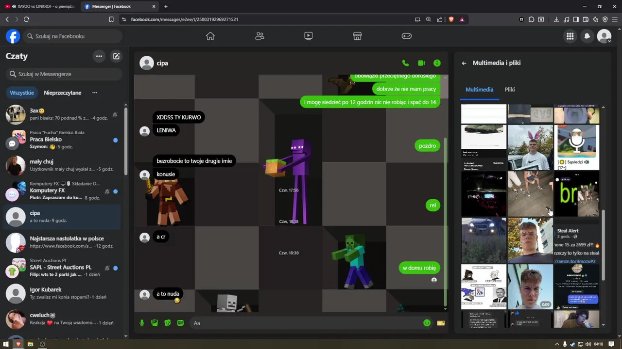Image resolution: width=622 pixels, height=349 pixels.
Task: Open more chat filter options menu
Action: tap(95, 93)
